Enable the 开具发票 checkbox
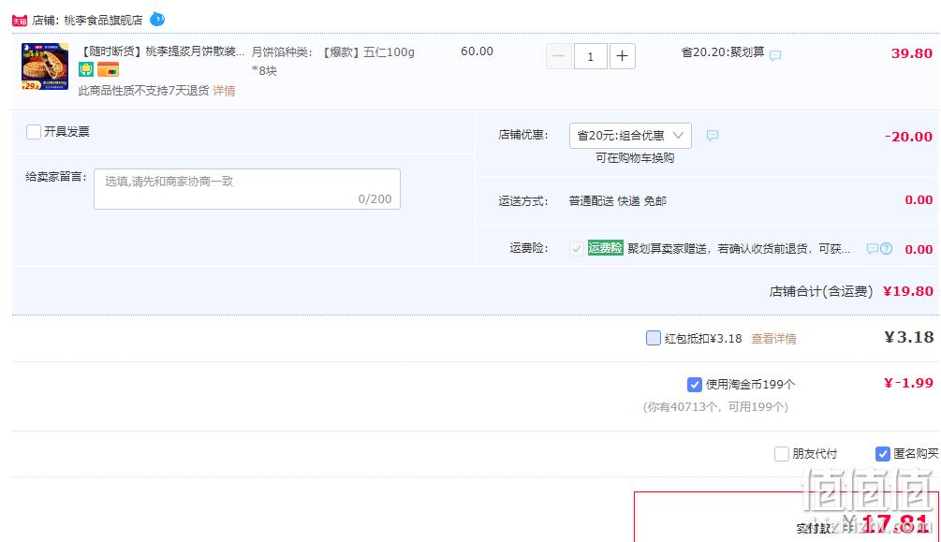The height and width of the screenshot is (542, 941). 34,131
